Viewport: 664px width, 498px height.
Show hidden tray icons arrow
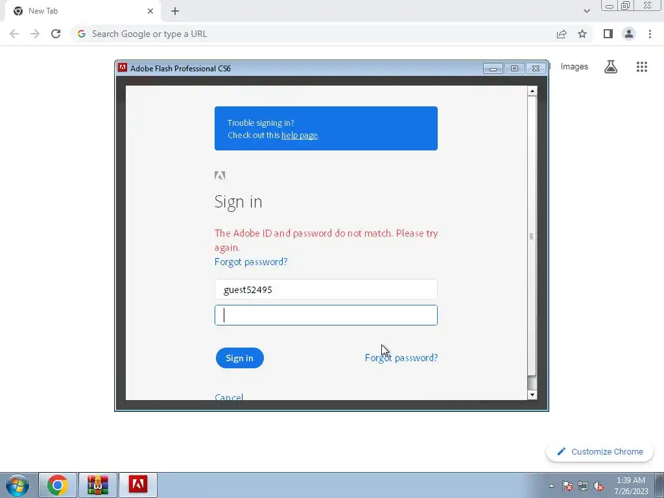click(551, 486)
